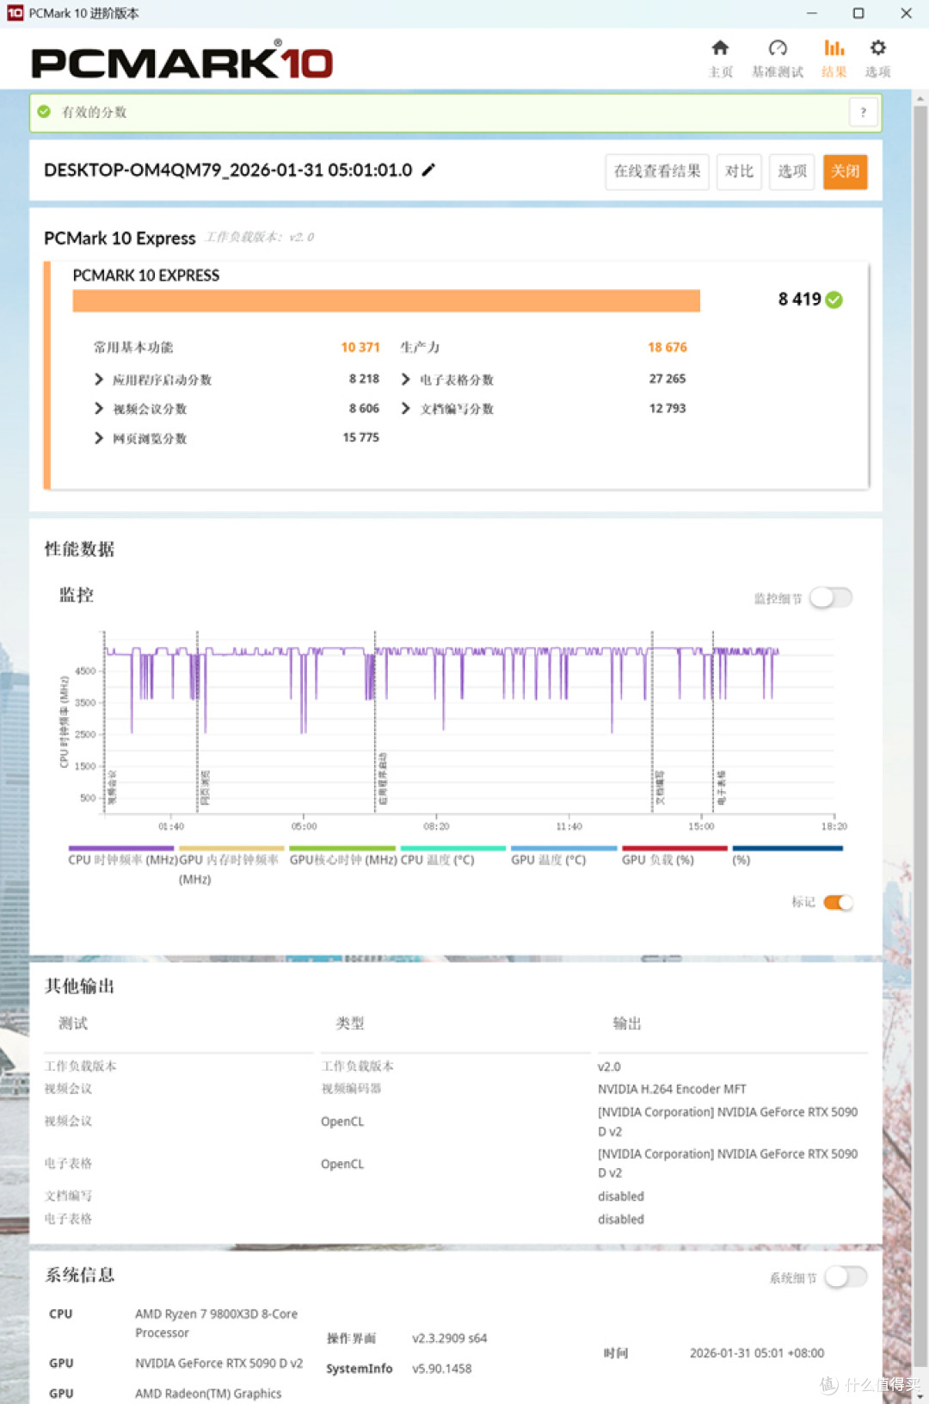Screen dimensions: 929x1404
Task: Click the SystemInfo v5.90.1458 value
Action: pos(441,1369)
